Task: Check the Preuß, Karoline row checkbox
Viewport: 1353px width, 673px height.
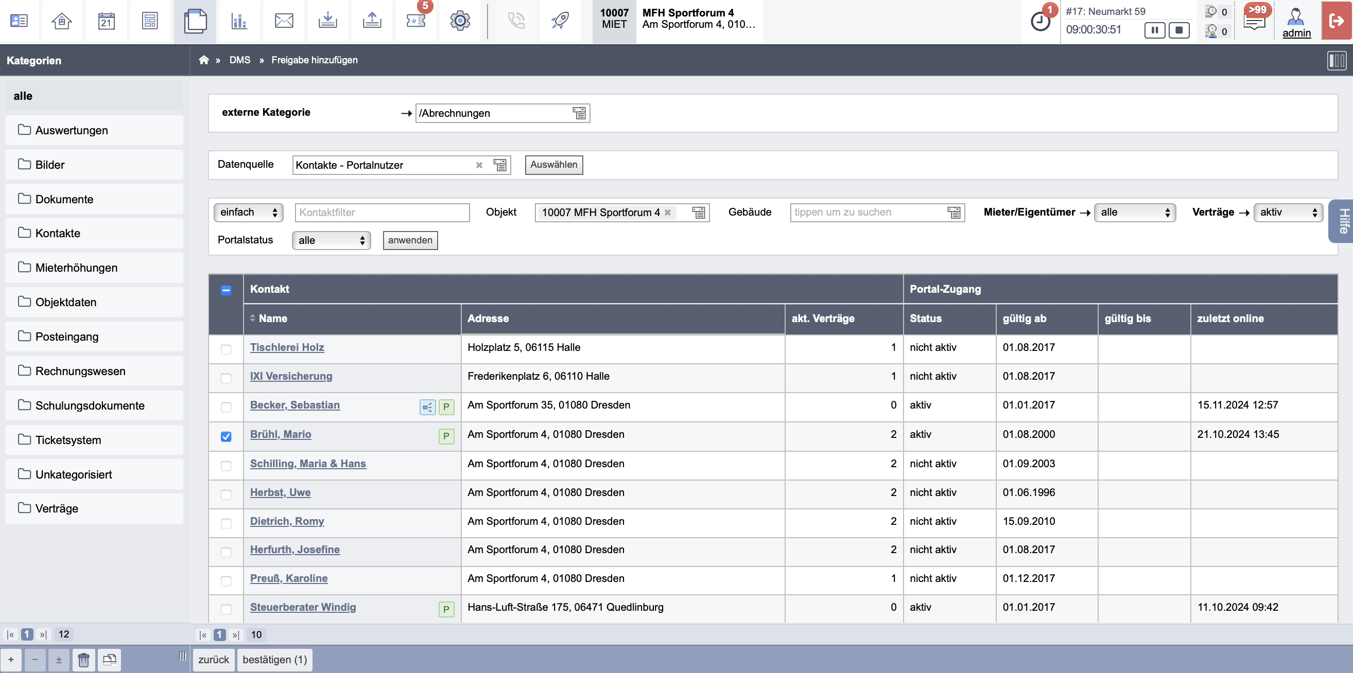Action: pyautogui.click(x=226, y=581)
